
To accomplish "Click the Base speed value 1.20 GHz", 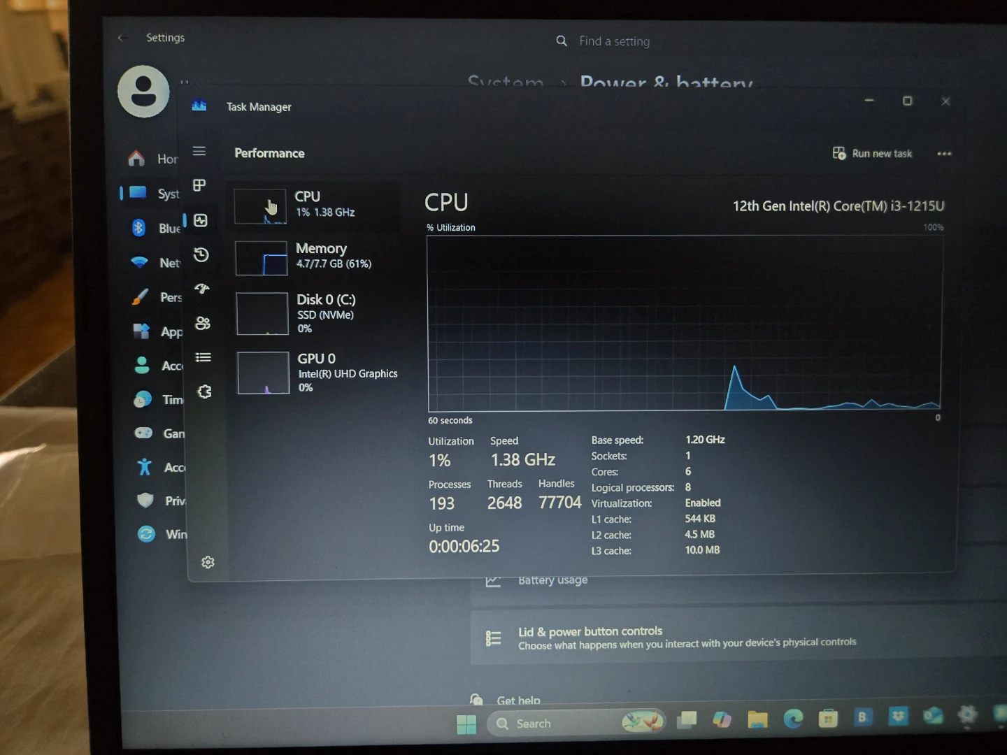I will [x=705, y=440].
